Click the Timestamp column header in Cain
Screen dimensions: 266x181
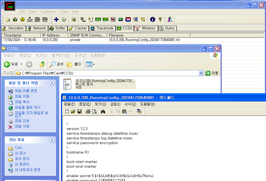21,35
